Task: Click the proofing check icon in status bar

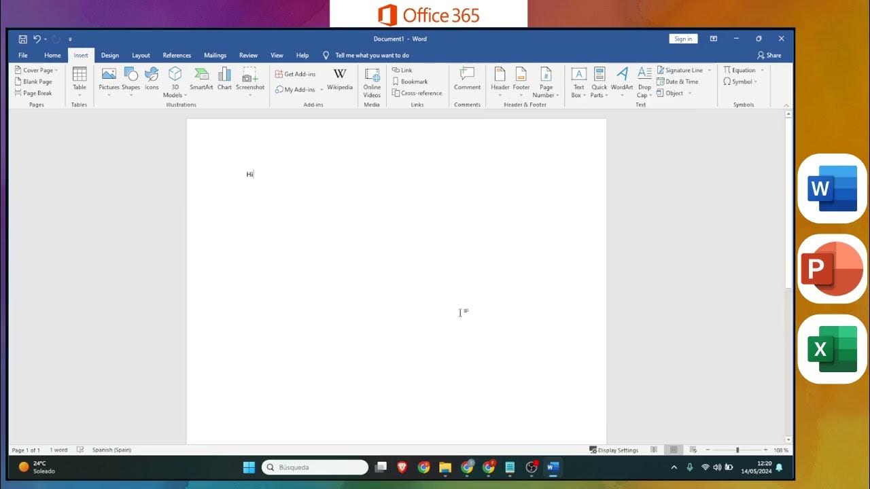Action: coord(80,450)
